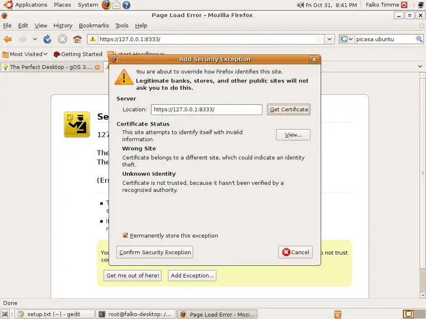Switch to root@falko-desktop terminal in taskbar

click(136, 314)
